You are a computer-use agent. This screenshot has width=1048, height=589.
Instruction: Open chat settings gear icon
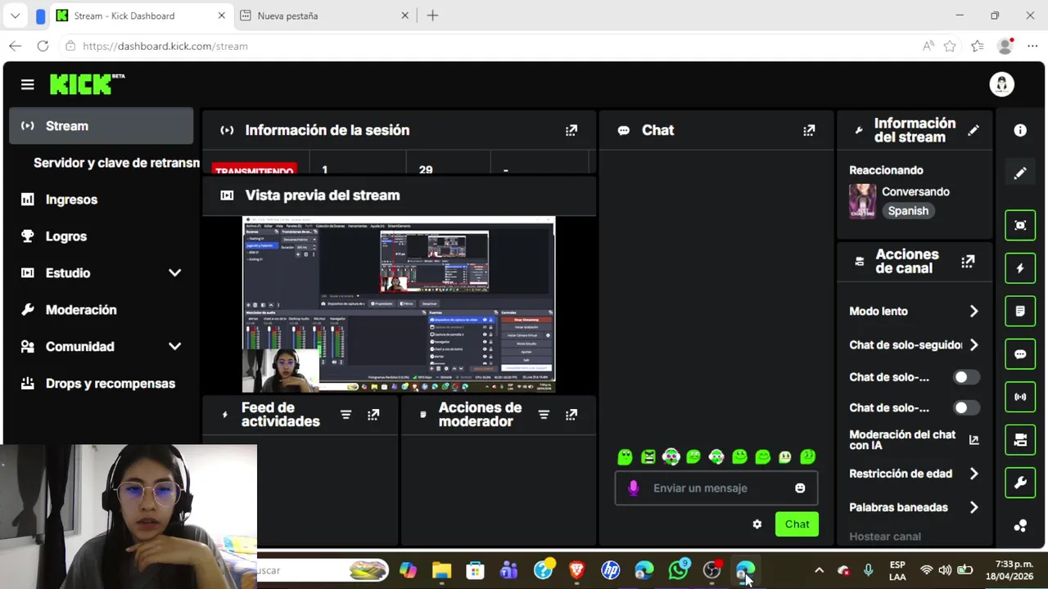(757, 524)
